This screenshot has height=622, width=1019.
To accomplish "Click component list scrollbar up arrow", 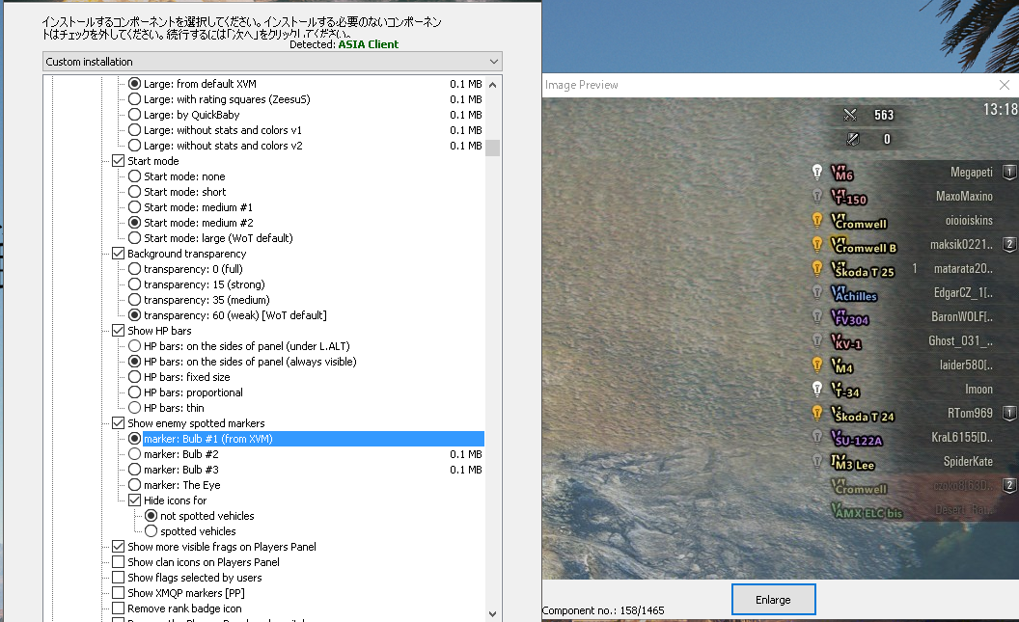I will [x=492, y=85].
